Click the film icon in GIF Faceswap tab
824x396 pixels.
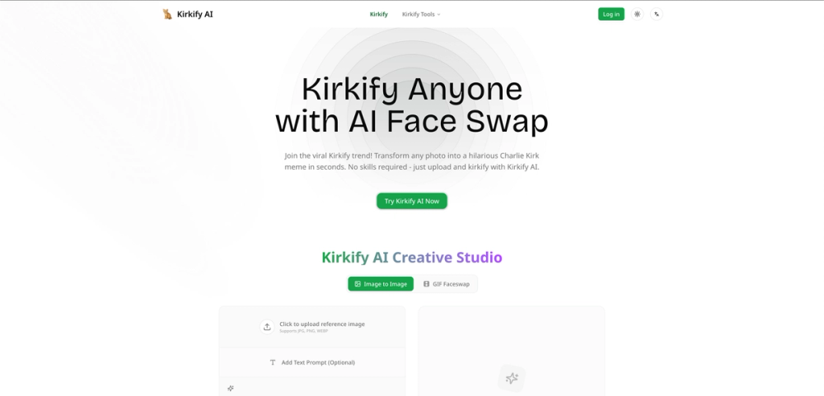[426, 284]
